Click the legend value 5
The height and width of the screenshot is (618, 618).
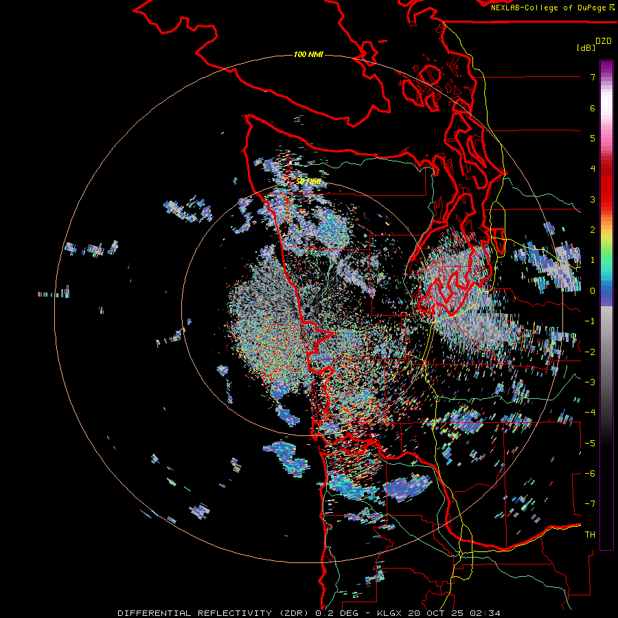(x=593, y=138)
